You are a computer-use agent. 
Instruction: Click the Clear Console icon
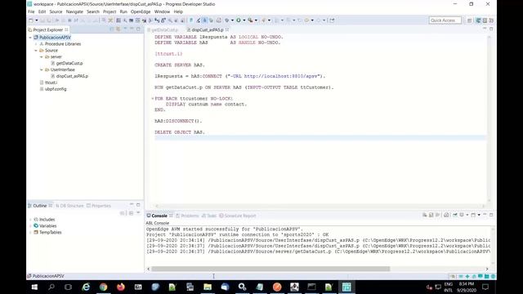tap(425, 215)
